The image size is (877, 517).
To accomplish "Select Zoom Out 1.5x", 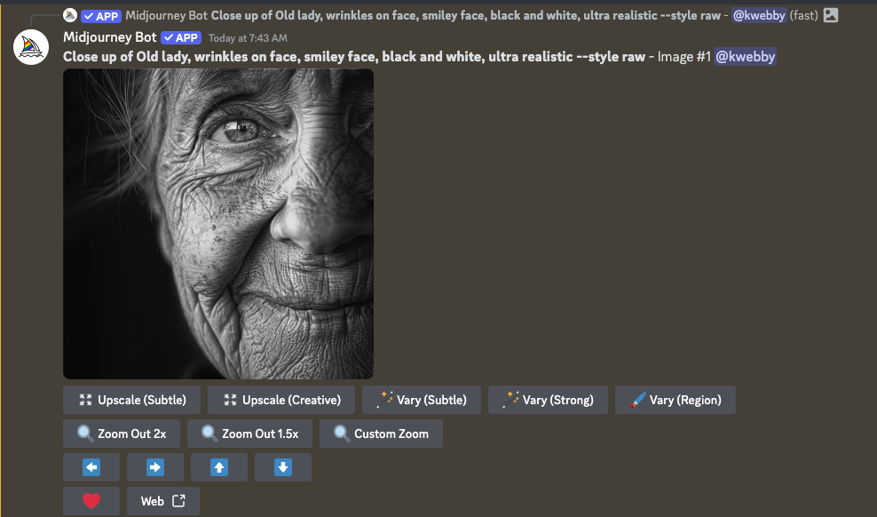I will [249, 433].
